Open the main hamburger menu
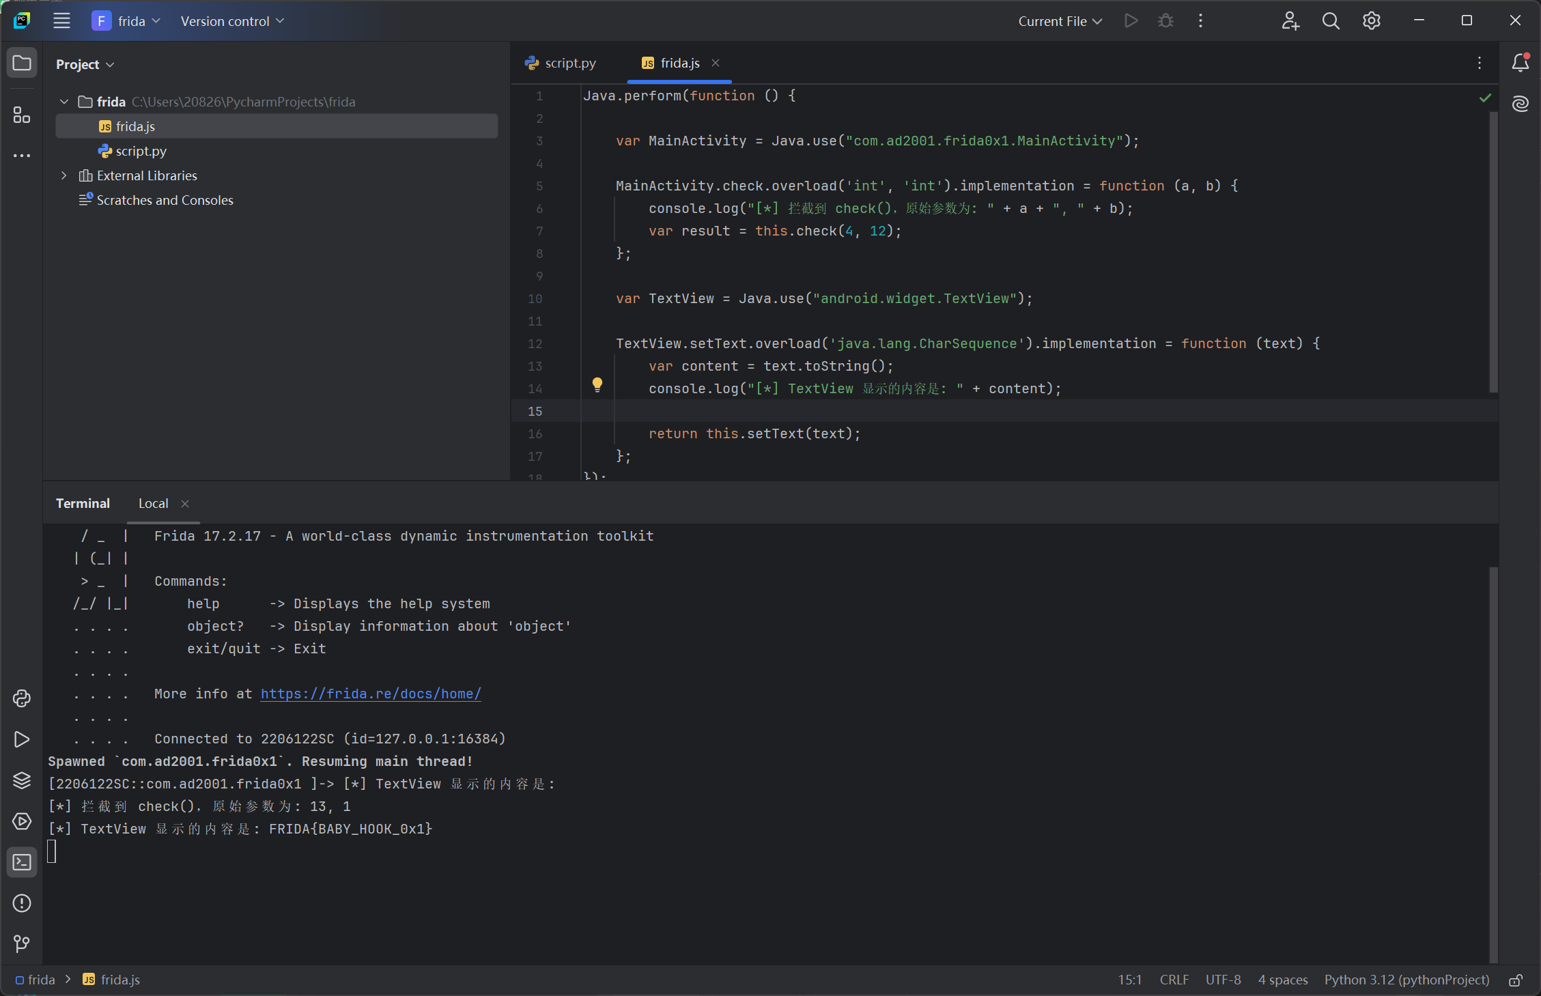 61,20
